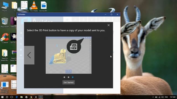Open File Explorer from the taskbar
177x99 pixels.
point(22,97)
